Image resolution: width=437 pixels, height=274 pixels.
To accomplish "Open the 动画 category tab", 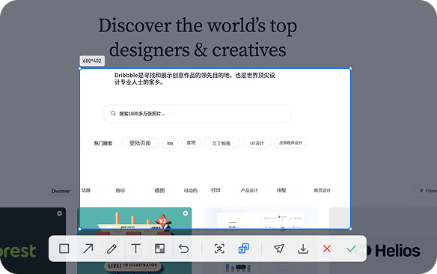I will 86,190.
